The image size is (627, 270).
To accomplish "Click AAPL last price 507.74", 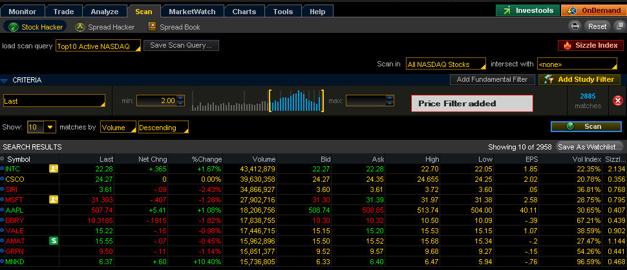I will pyautogui.click(x=101, y=210).
